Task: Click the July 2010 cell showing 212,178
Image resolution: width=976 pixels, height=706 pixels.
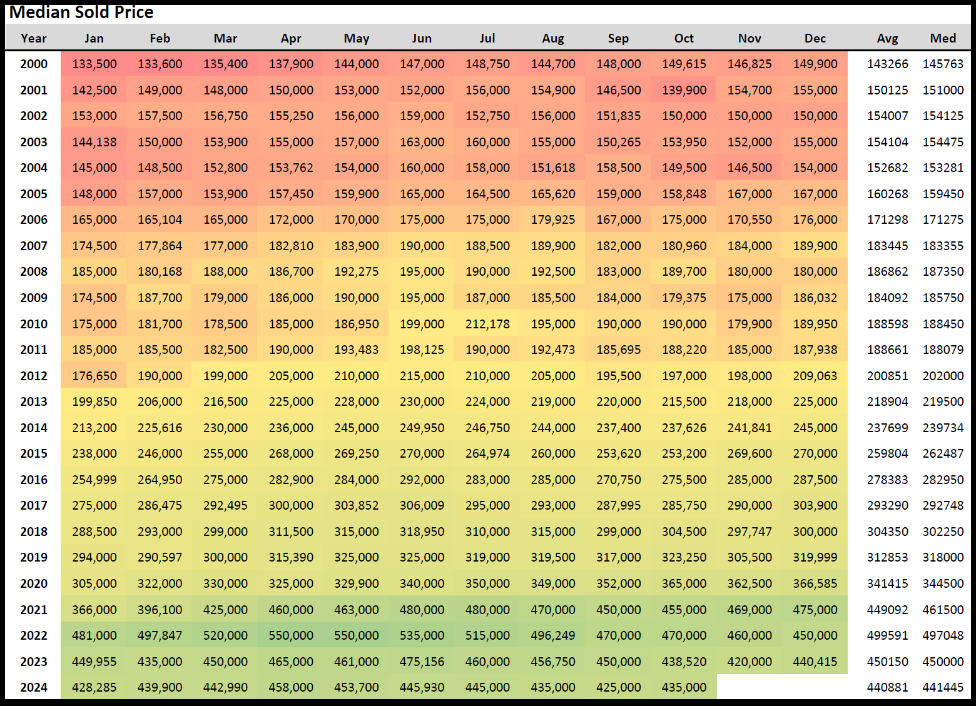Action: pos(487,324)
